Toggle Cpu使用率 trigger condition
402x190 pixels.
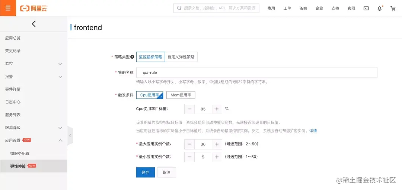[x=150, y=95]
